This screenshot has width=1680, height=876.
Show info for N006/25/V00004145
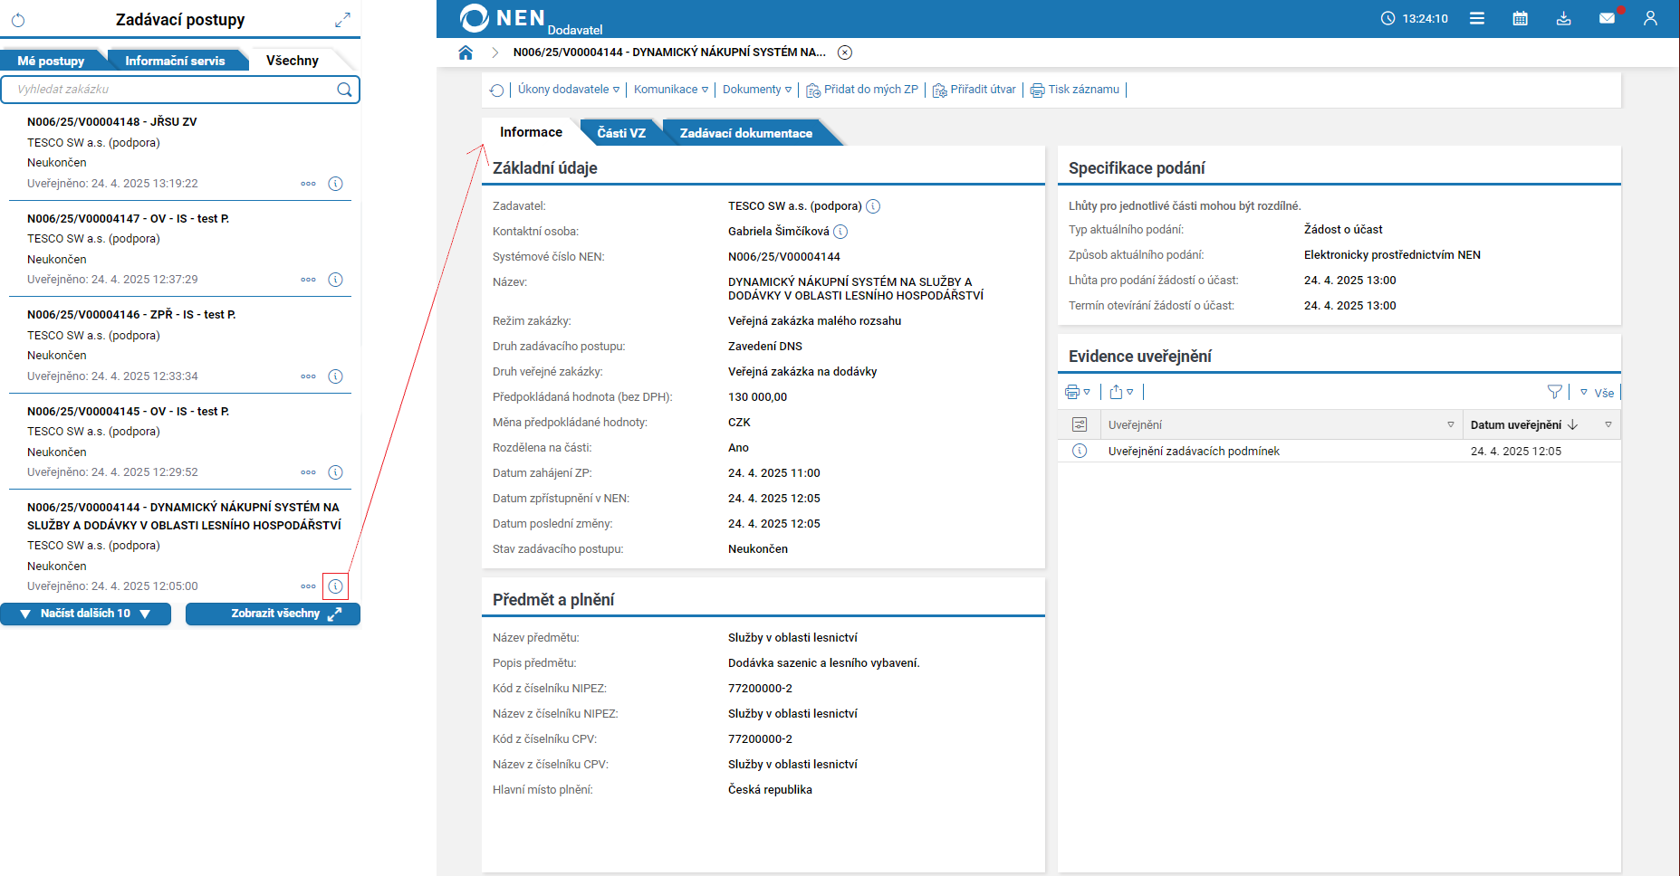point(335,472)
